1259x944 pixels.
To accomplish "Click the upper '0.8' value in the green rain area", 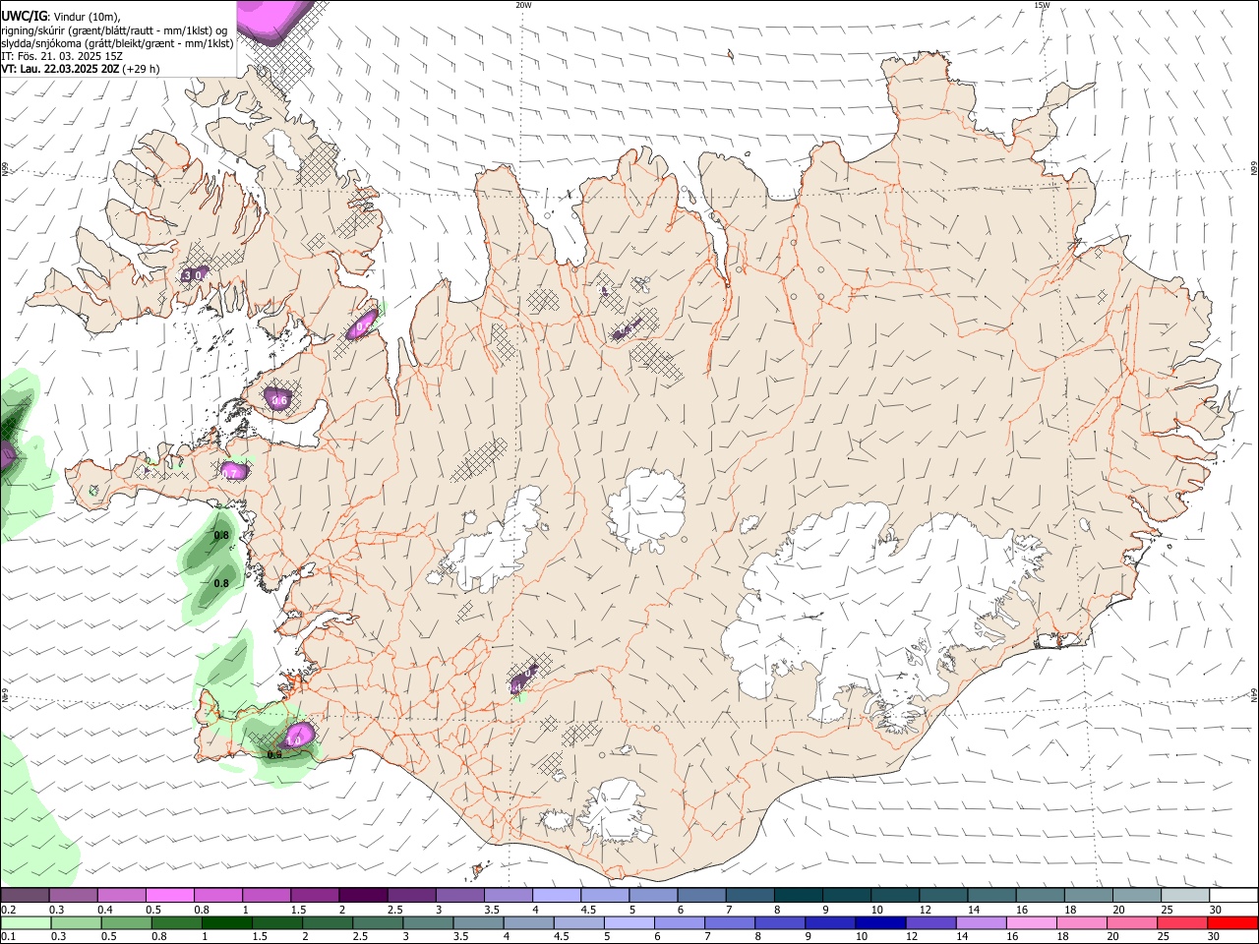I will click(x=221, y=536).
